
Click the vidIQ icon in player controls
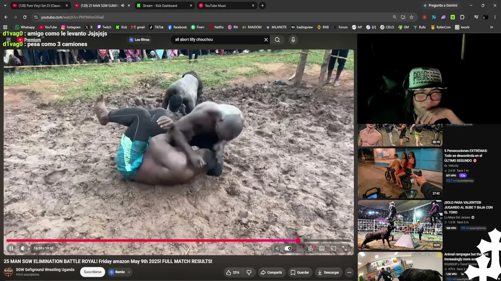point(277,248)
